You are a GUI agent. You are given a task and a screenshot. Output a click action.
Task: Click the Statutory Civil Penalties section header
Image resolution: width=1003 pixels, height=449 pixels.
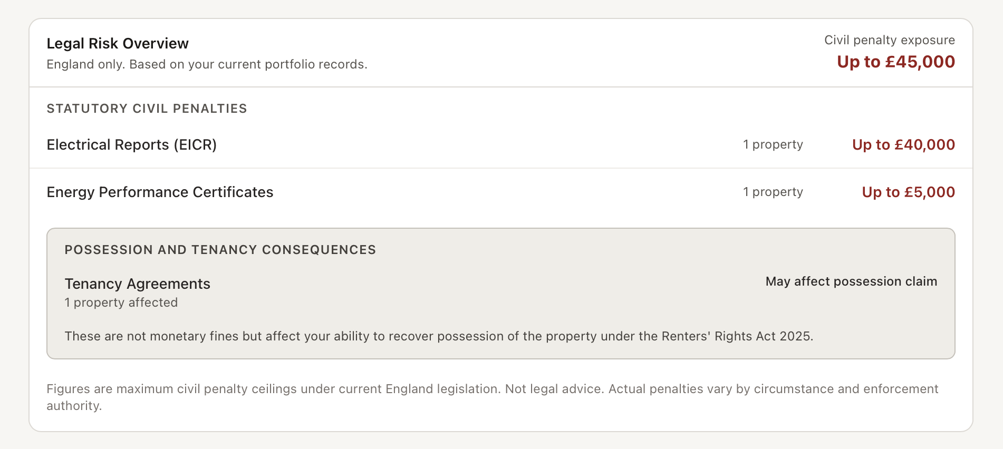(x=147, y=109)
